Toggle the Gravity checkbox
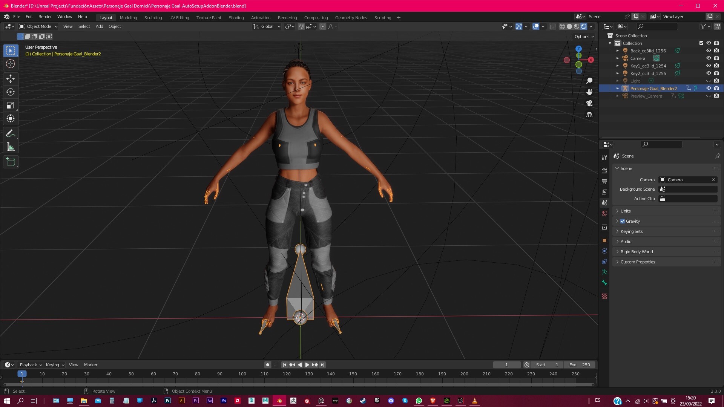This screenshot has width=724, height=407. 623,221
